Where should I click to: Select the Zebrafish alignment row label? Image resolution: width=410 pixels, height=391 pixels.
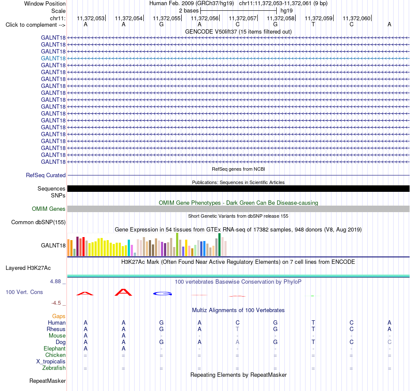pos(54,368)
